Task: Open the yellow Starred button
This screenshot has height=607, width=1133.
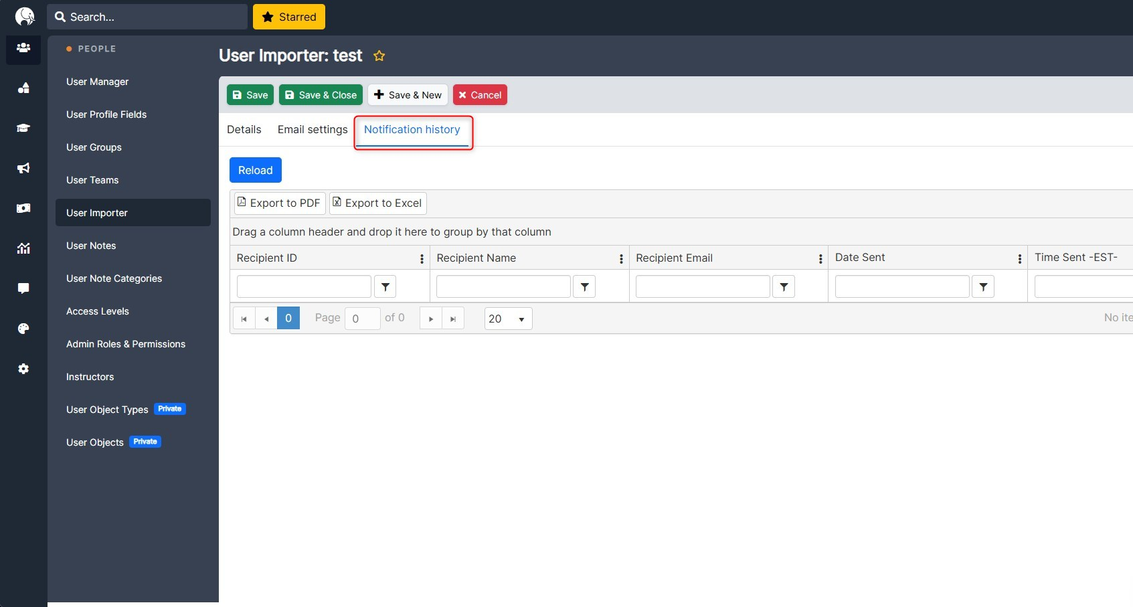Action: point(289,17)
